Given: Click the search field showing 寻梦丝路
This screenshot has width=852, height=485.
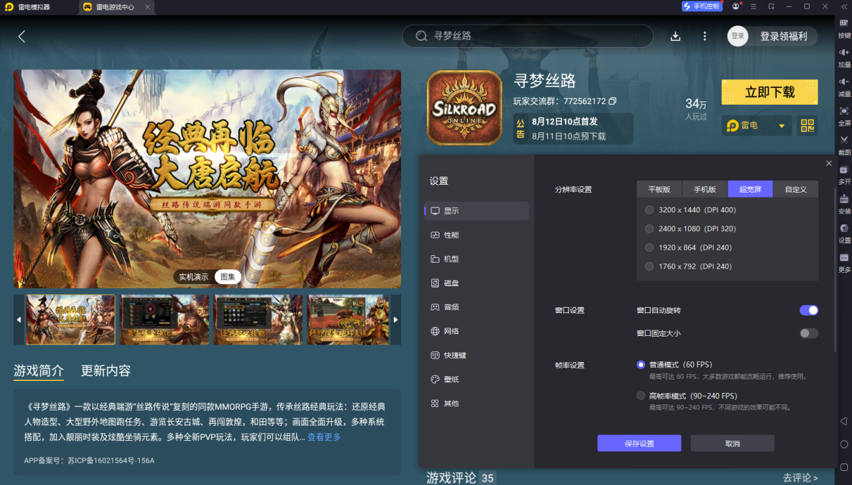Looking at the screenshot, I should coord(527,36).
